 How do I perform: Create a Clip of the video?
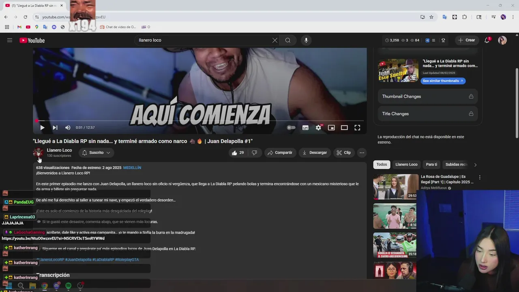tap(344, 152)
